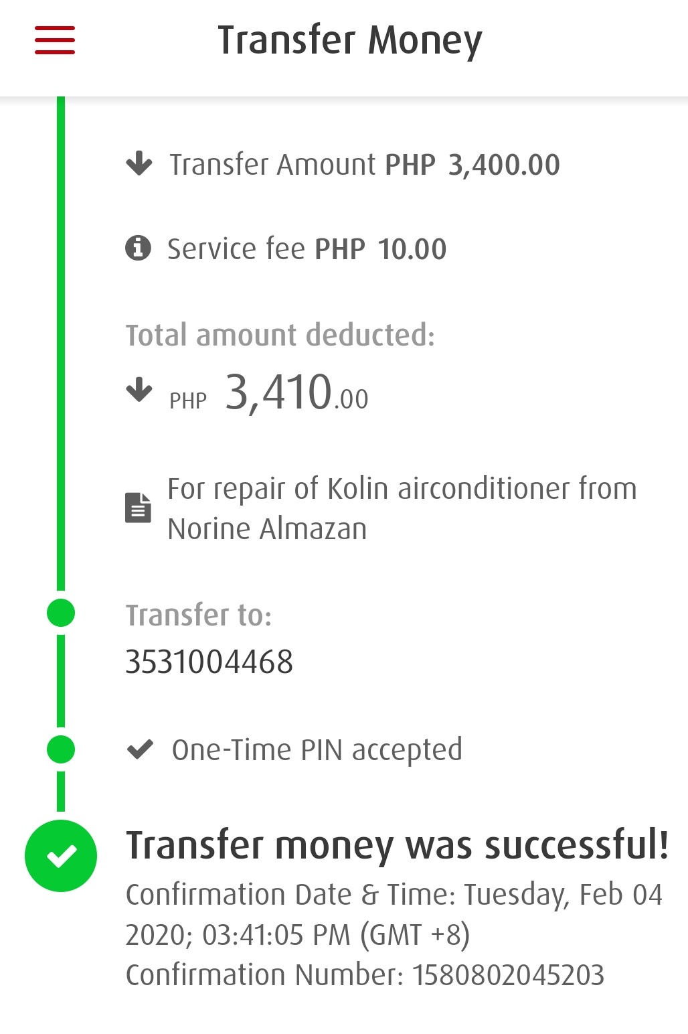Select the Transfer Amount PHP 3,400.00 line

(364, 165)
